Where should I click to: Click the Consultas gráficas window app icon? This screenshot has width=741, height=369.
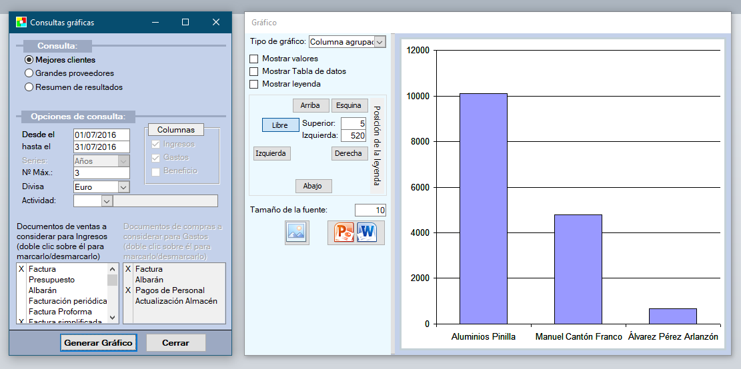(21, 22)
